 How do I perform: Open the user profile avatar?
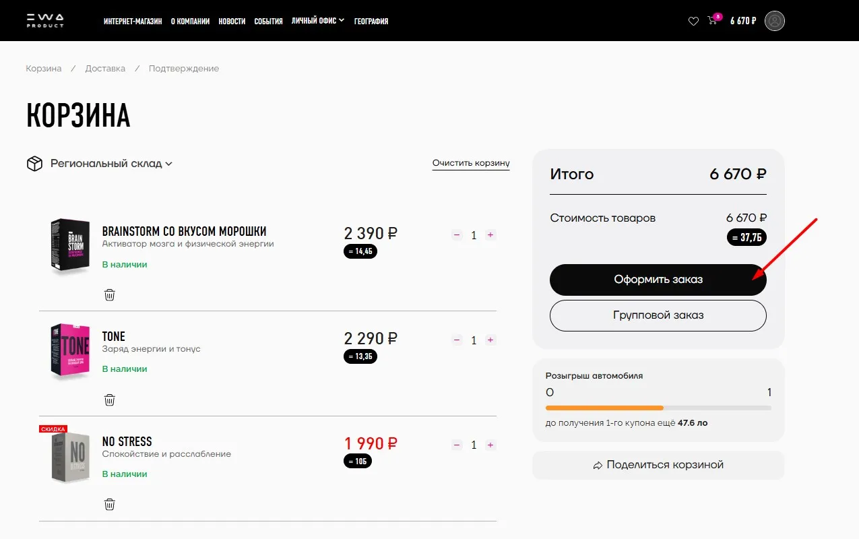pyautogui.click(x=775, y=21)
